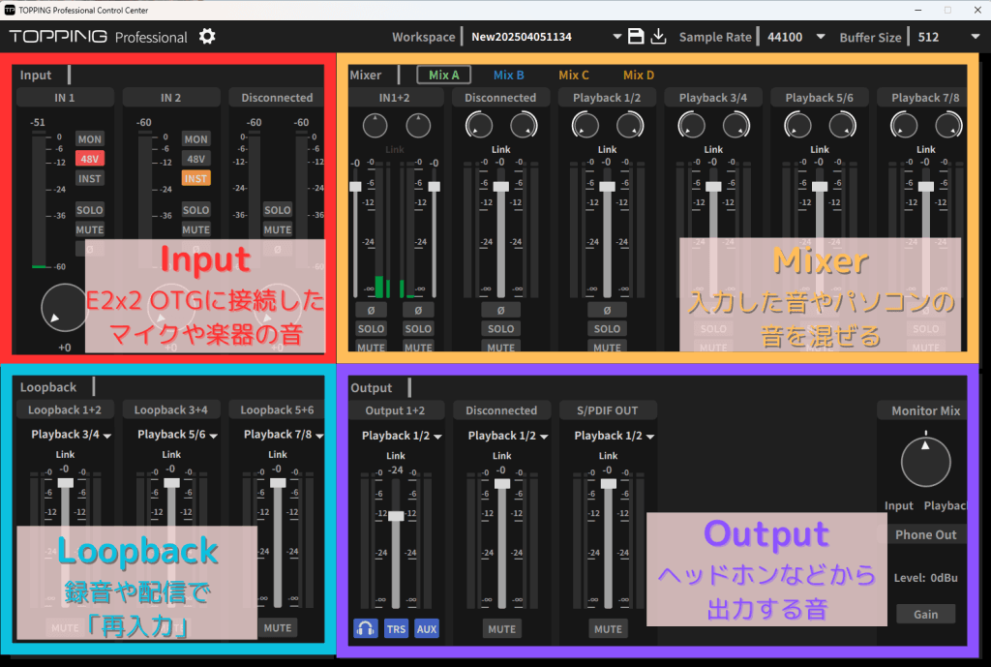Open Loopback 5+6 source dropdown Playback 7/8

pos(284,435)
